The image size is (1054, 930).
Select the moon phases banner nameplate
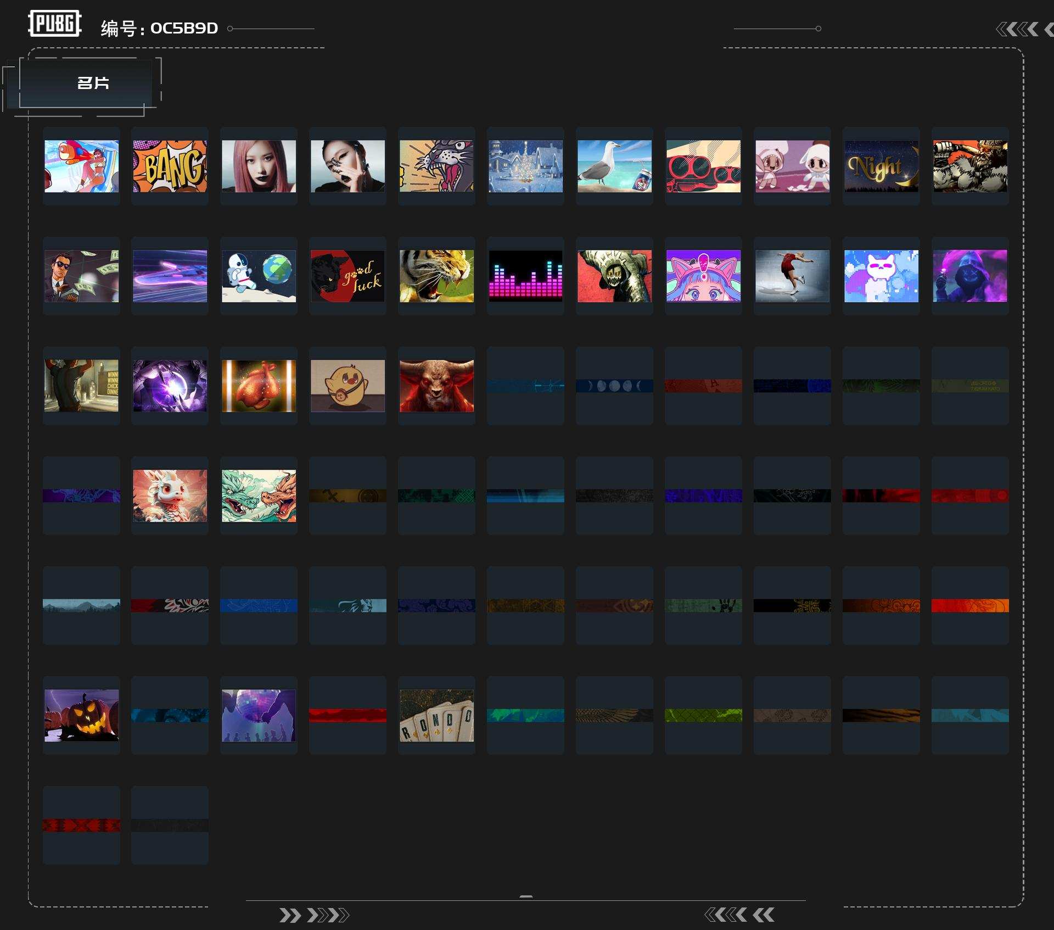[614, 386]
